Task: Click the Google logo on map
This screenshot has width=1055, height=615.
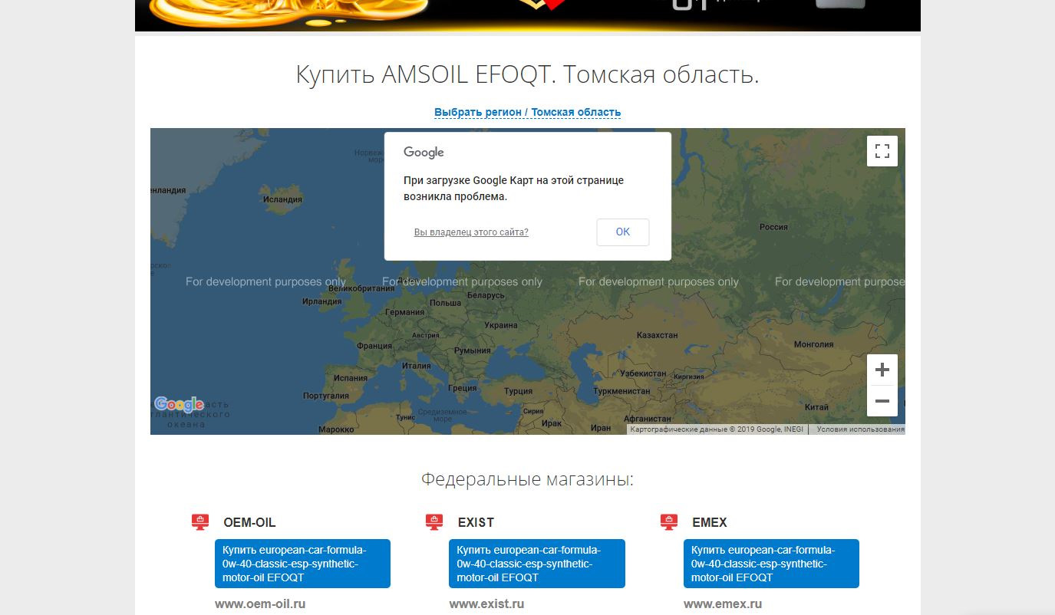Action: [x=178, y=404]
